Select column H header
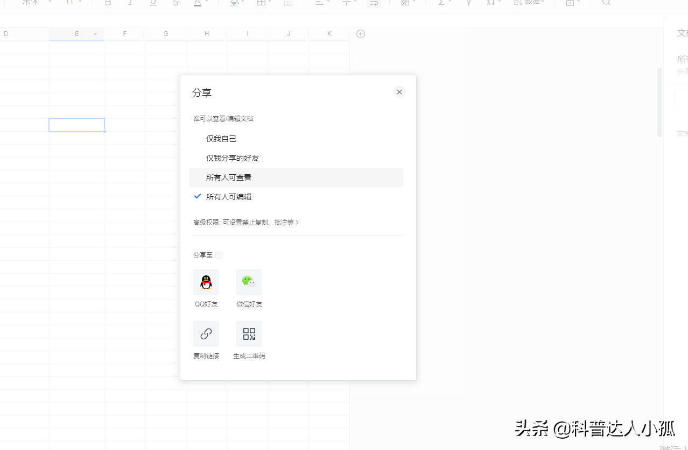The height and width of the screenshot is (450, 688). coord(206,34)
